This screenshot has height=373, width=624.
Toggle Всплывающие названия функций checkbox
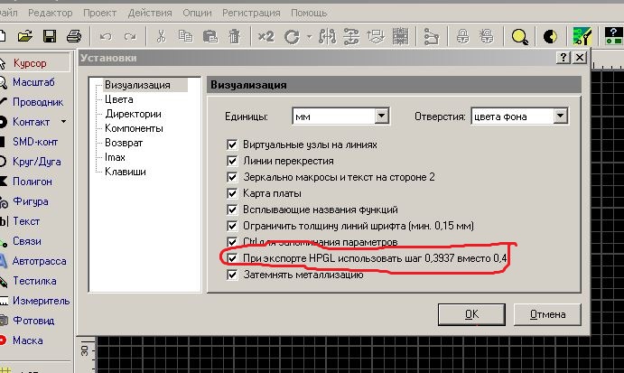point(232,210)
